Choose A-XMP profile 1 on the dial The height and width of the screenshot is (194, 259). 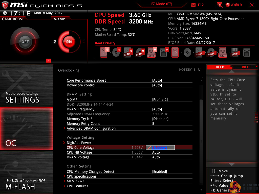(x=84, y=42)
